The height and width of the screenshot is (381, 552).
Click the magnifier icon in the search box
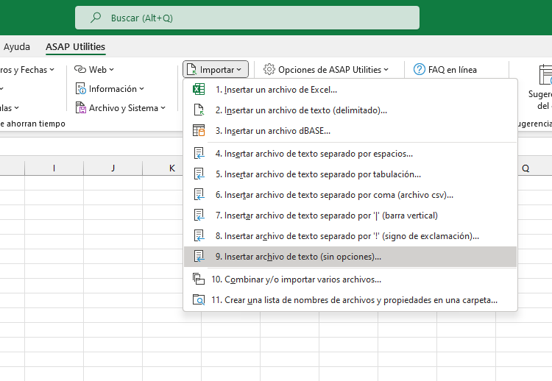[96, 18]
